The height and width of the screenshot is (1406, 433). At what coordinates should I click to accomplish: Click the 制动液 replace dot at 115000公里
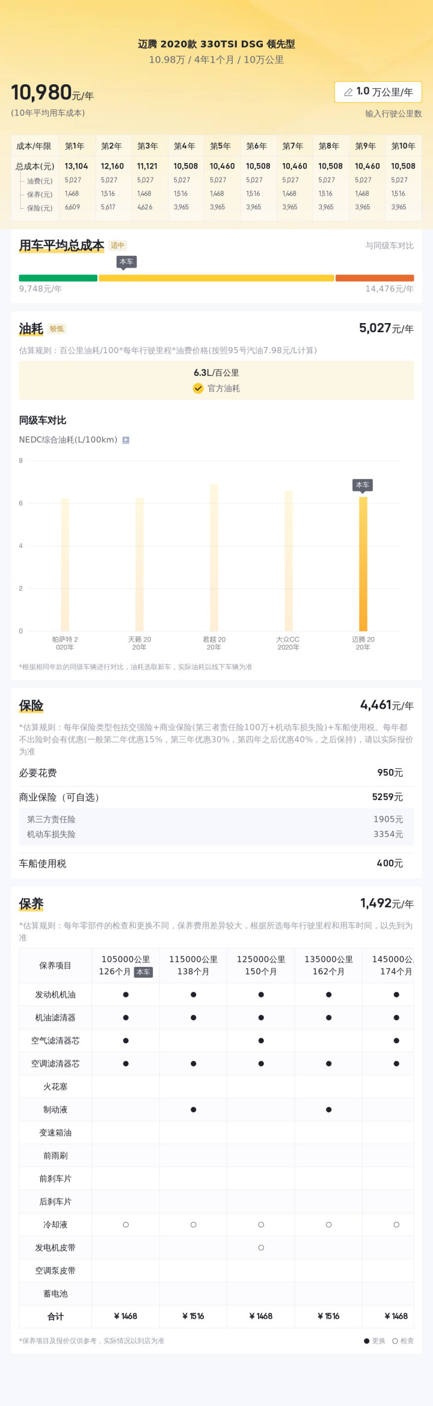click(x=194, y=1109)
